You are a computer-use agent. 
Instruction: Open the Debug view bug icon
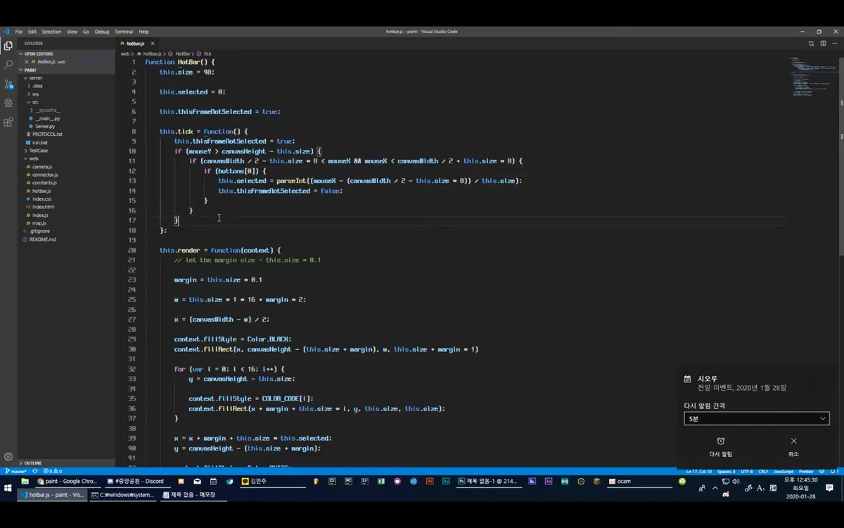click(8, 103)
